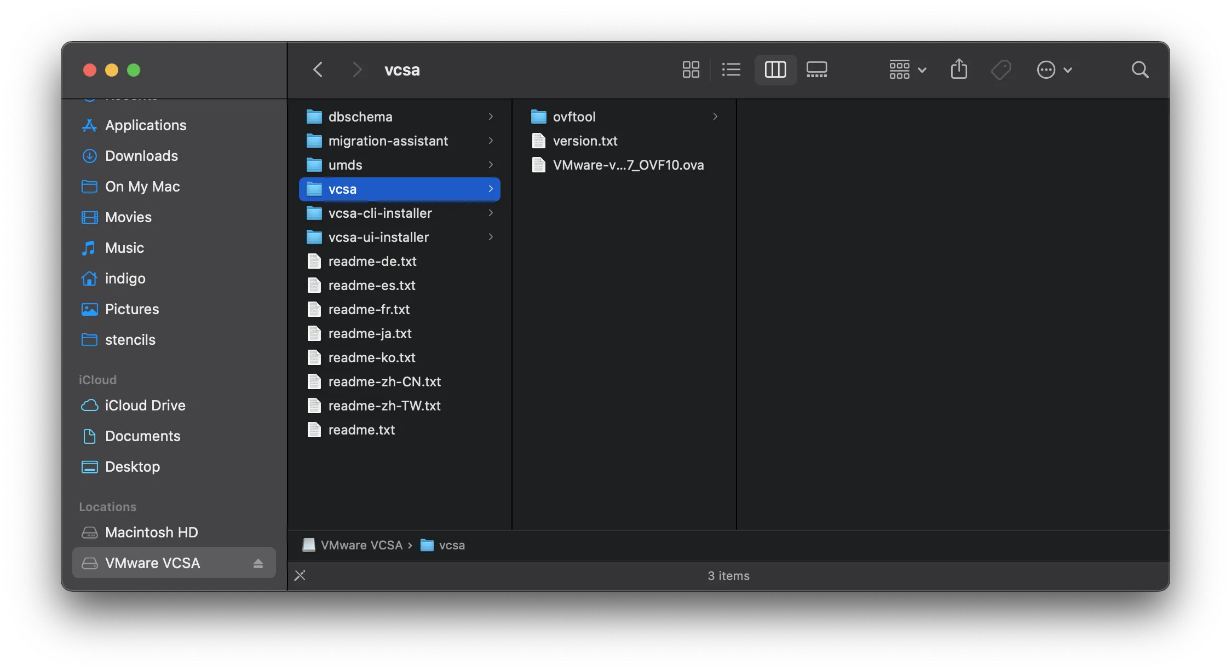Open Downloads in the sidebar
This screenshot has width=1231, height=672.
pos(141,156)
